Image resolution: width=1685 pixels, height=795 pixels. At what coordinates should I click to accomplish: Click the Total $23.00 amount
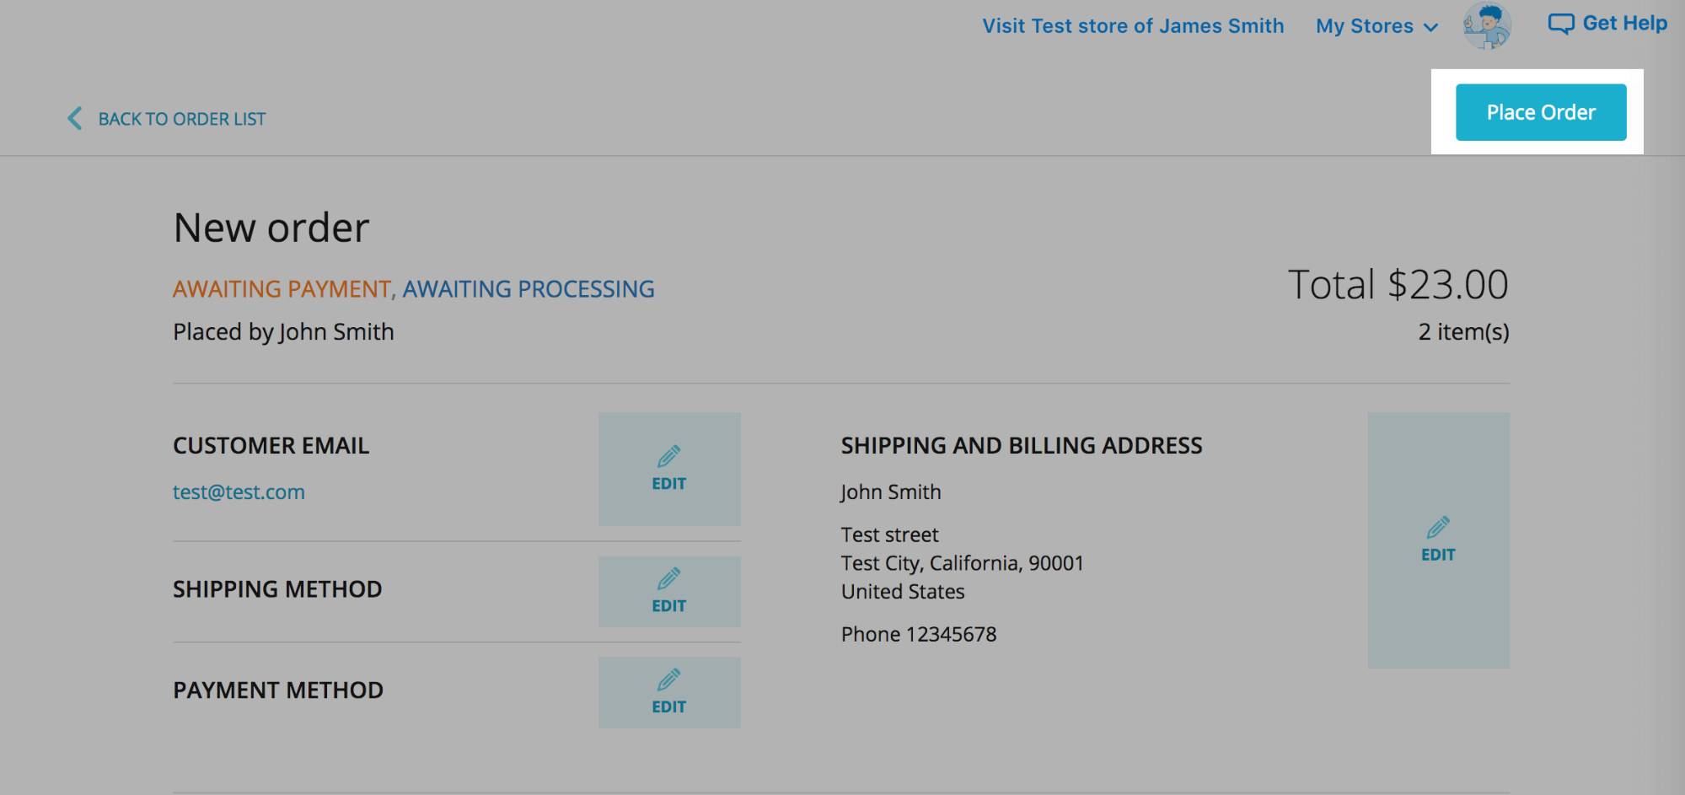point(1398,285)
